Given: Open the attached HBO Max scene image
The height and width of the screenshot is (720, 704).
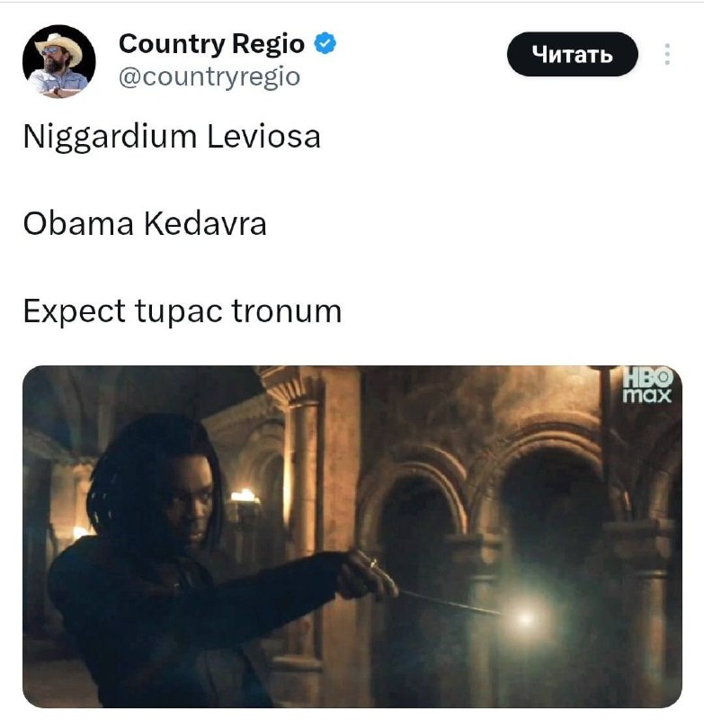Looking at the screenshot, I should 352,536.
